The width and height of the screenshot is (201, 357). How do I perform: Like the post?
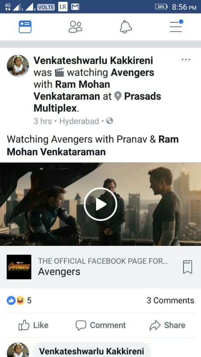coord(33,325)
